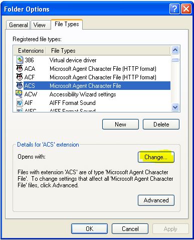
Task: Select the File Types tab
Action: pos(67,24)
